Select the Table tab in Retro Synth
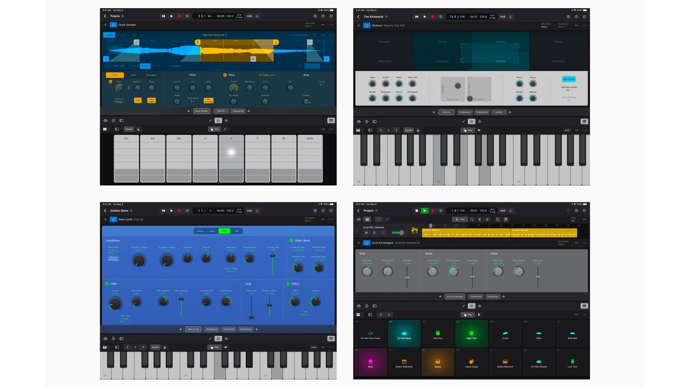Screen dimensions: 689x387 click(x=224, y=231)
